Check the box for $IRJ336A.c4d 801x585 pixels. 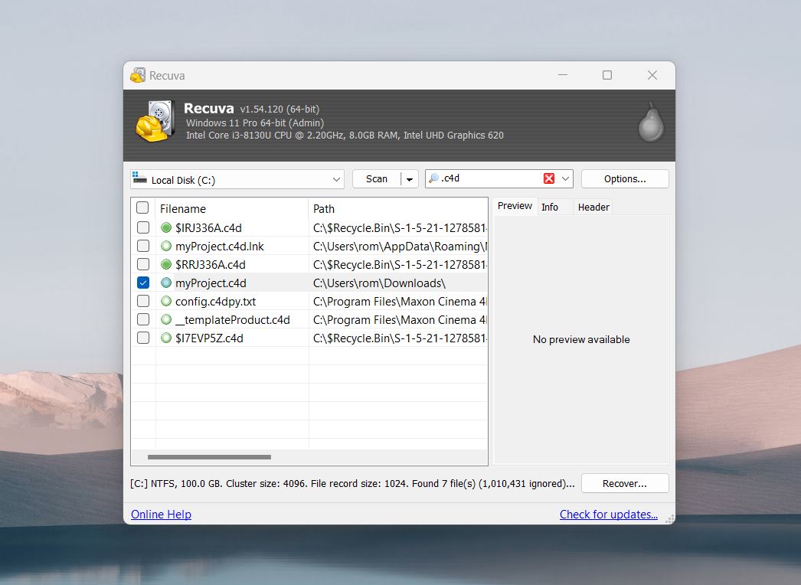coord(143,227)
